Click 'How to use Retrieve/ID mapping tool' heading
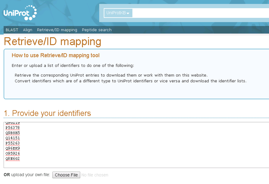269x184 pixels. pos(56,55)
